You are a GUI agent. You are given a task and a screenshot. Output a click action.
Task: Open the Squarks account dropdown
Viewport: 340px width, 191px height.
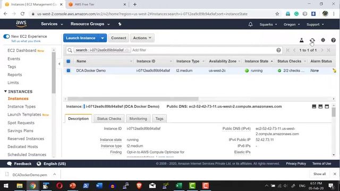[x=268, y=24]
